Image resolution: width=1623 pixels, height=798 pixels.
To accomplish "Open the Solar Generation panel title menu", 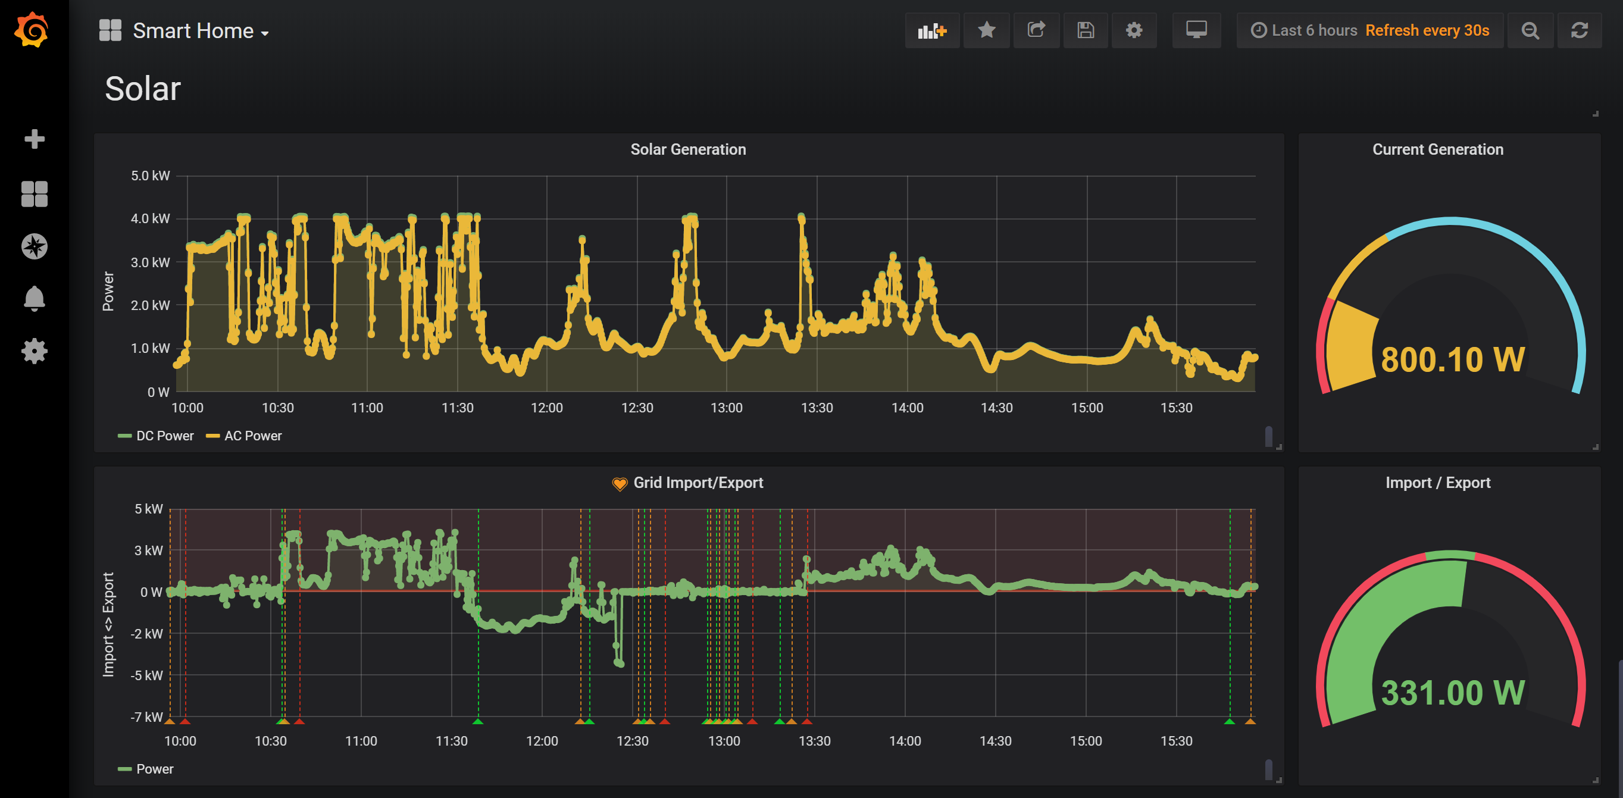I will pyautogui.click(x=688, y=149).
